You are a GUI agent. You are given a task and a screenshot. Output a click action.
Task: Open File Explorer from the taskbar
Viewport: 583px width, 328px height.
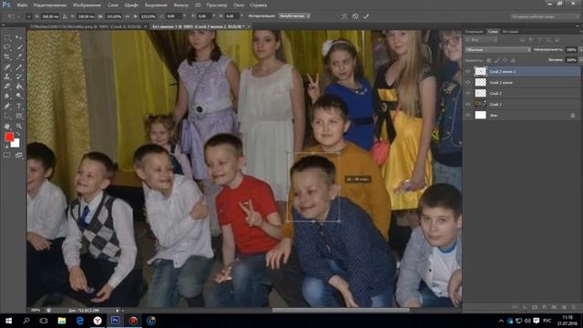click(62, 321)
